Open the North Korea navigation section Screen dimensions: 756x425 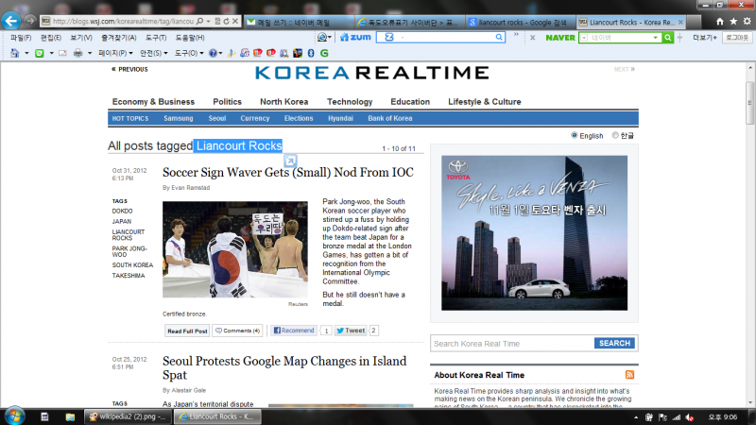tap(283, 102)
